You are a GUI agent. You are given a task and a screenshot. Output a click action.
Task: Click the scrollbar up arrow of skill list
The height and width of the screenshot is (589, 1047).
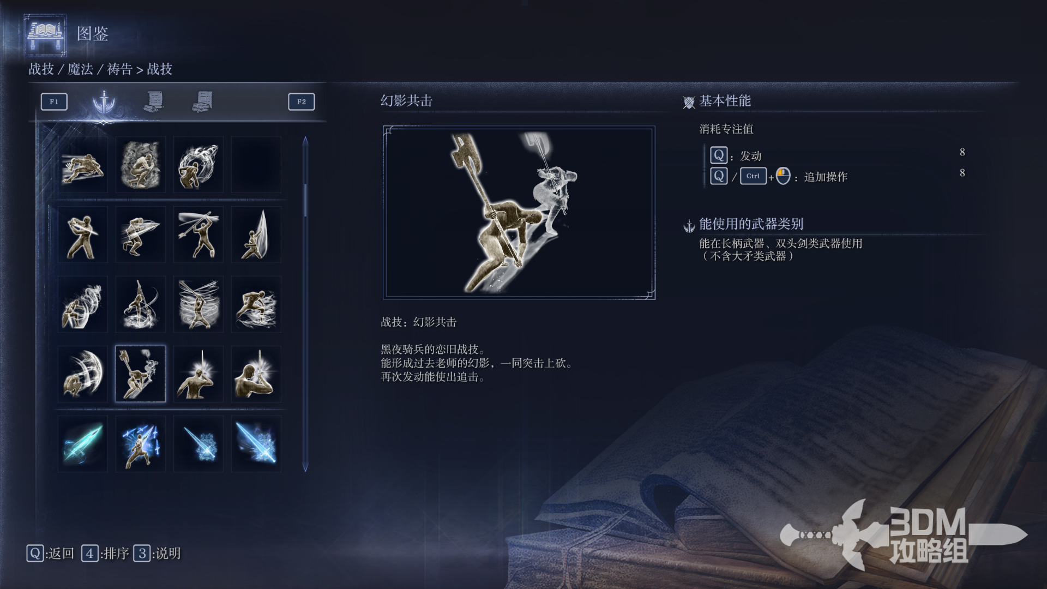pyautogui.click(x=305, y=141)
